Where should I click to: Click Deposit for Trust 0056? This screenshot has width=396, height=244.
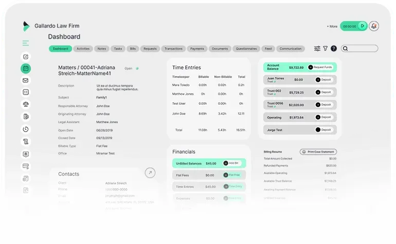(x=323, y=104)
